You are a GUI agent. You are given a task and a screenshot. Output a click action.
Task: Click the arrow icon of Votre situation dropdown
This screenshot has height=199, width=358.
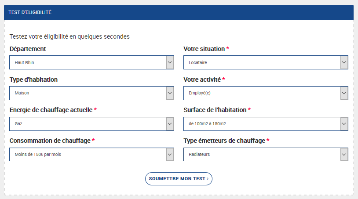[x=344, y=62]
